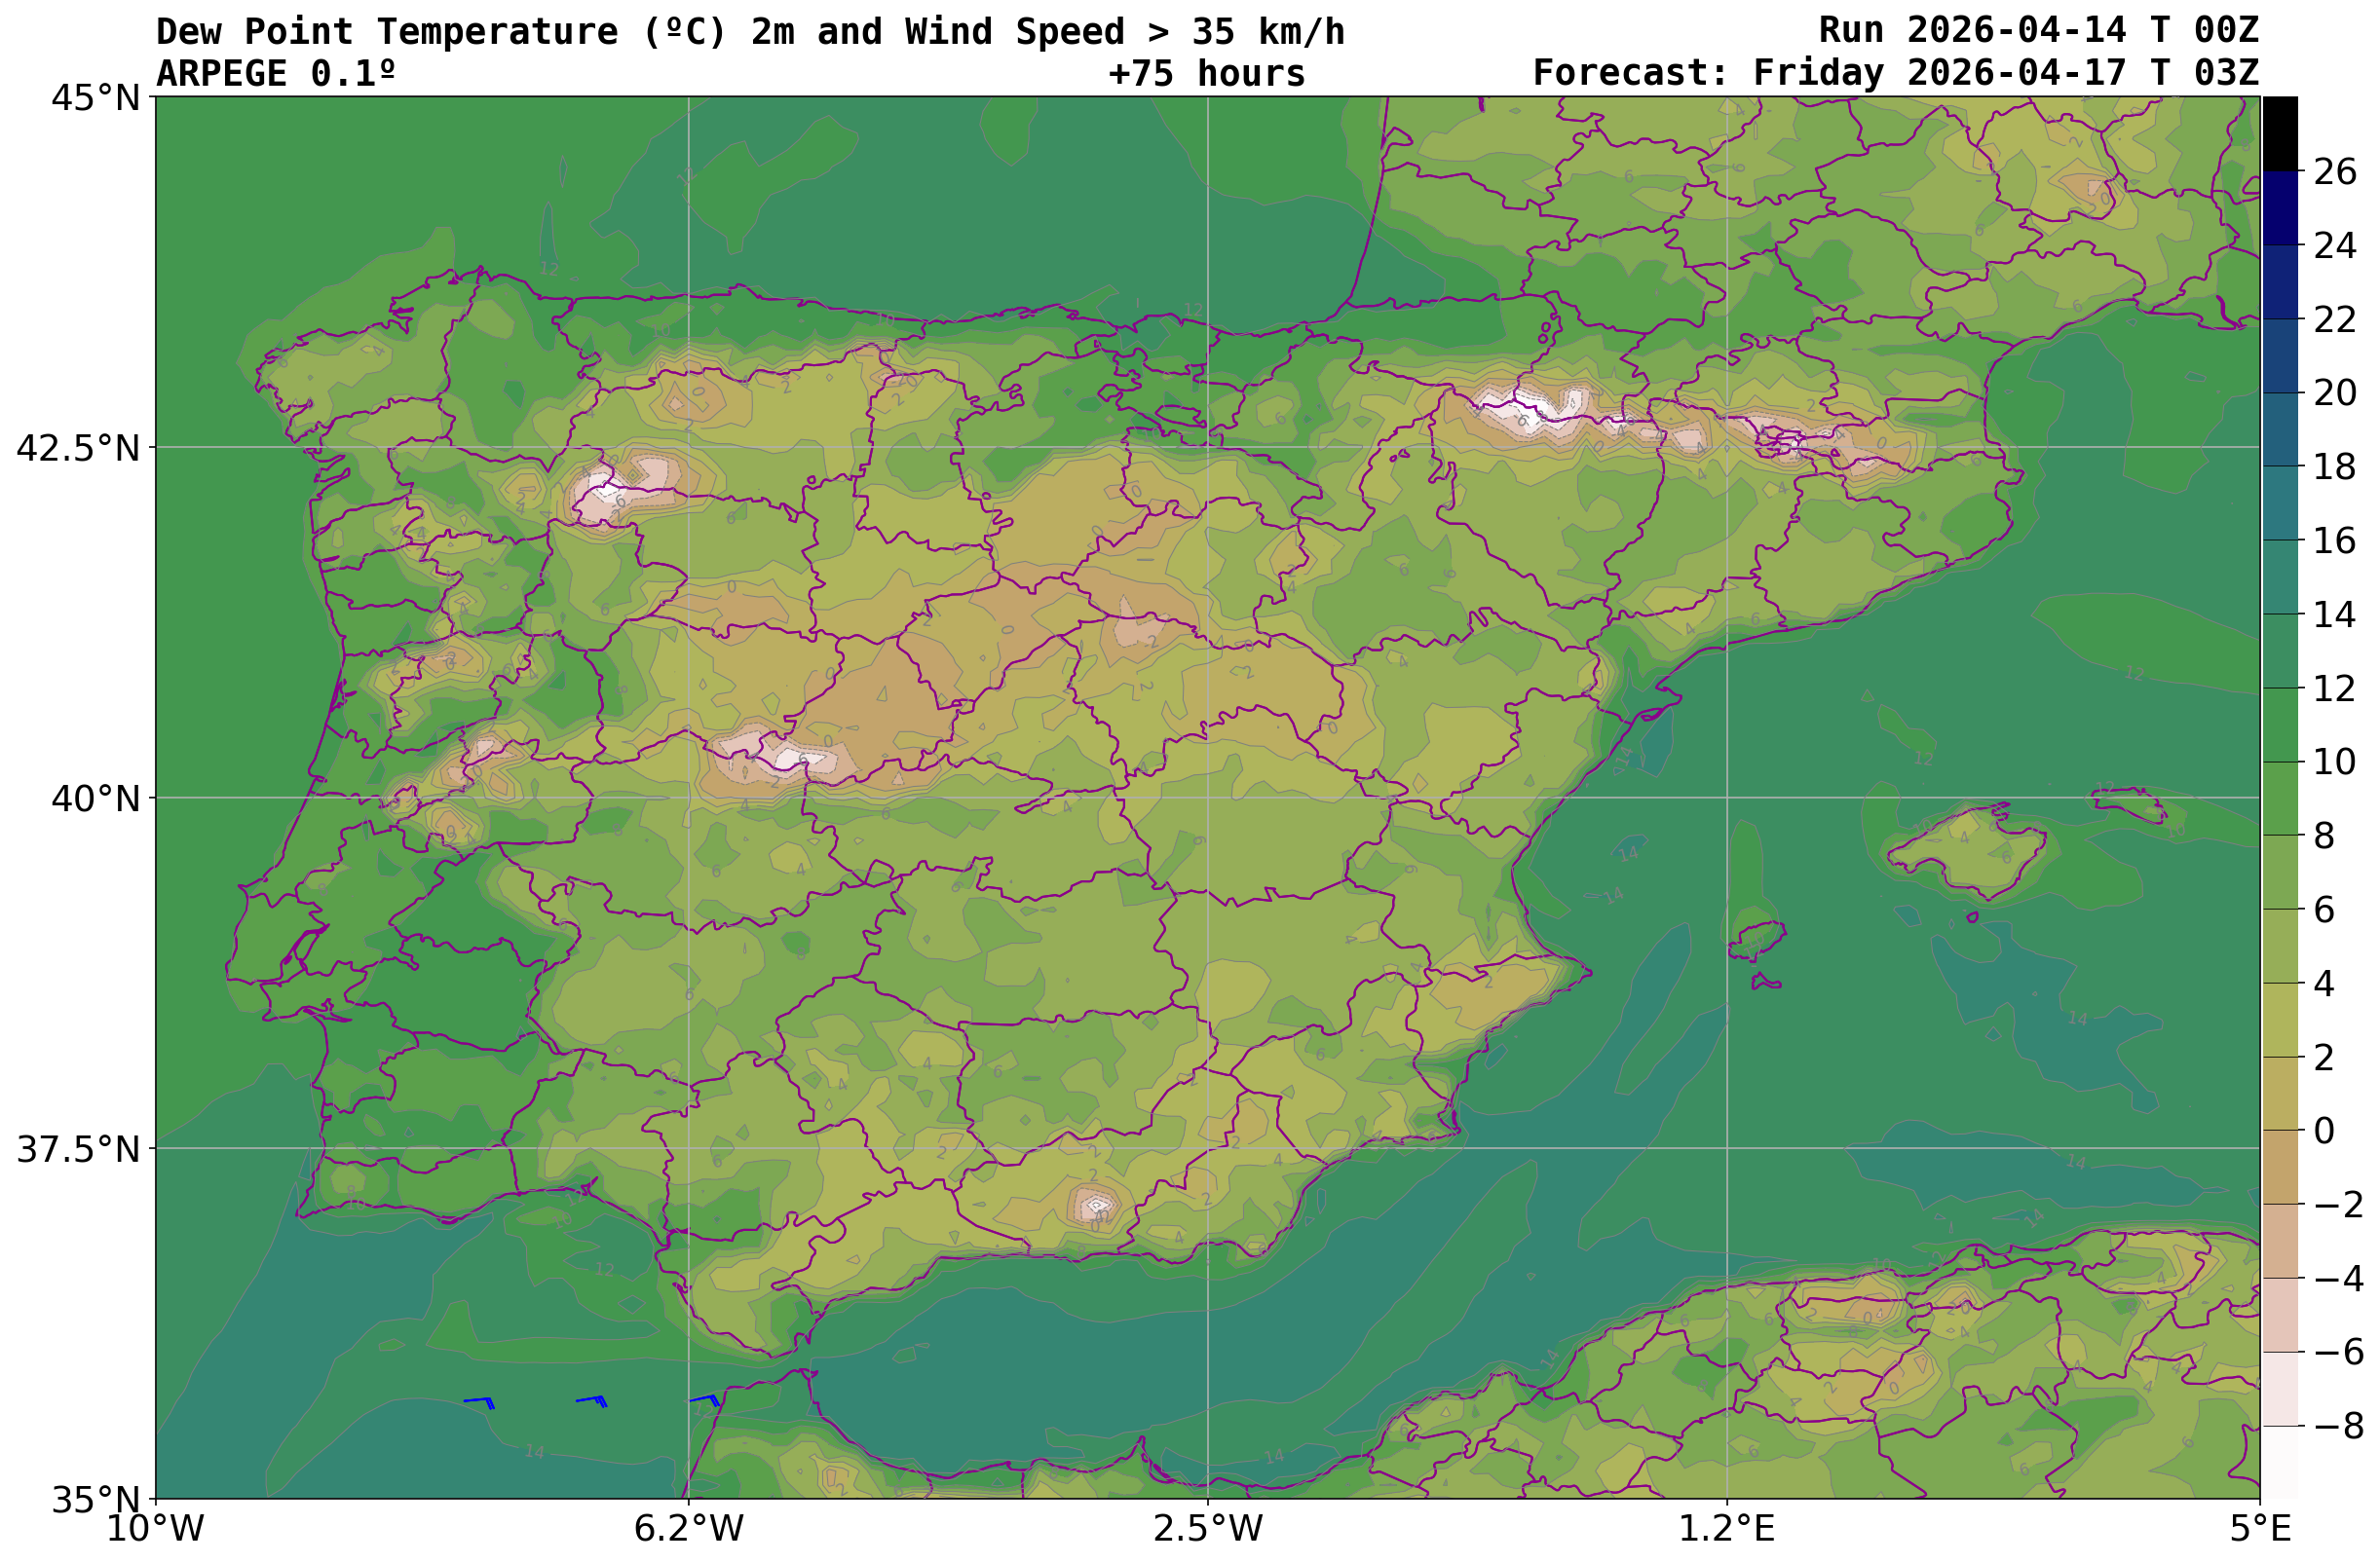Click the '+75 hours' forecast offset text
Screen dimensions: 2380x1563
pos(1206,73)
